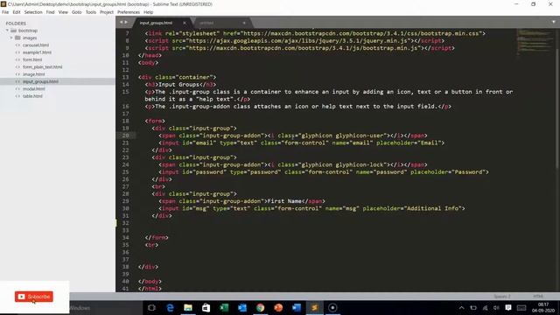The height and width of the screenshot is (315, 560).
Task: Click the FOLDERS sidebar heading
Action: (16, 24)
